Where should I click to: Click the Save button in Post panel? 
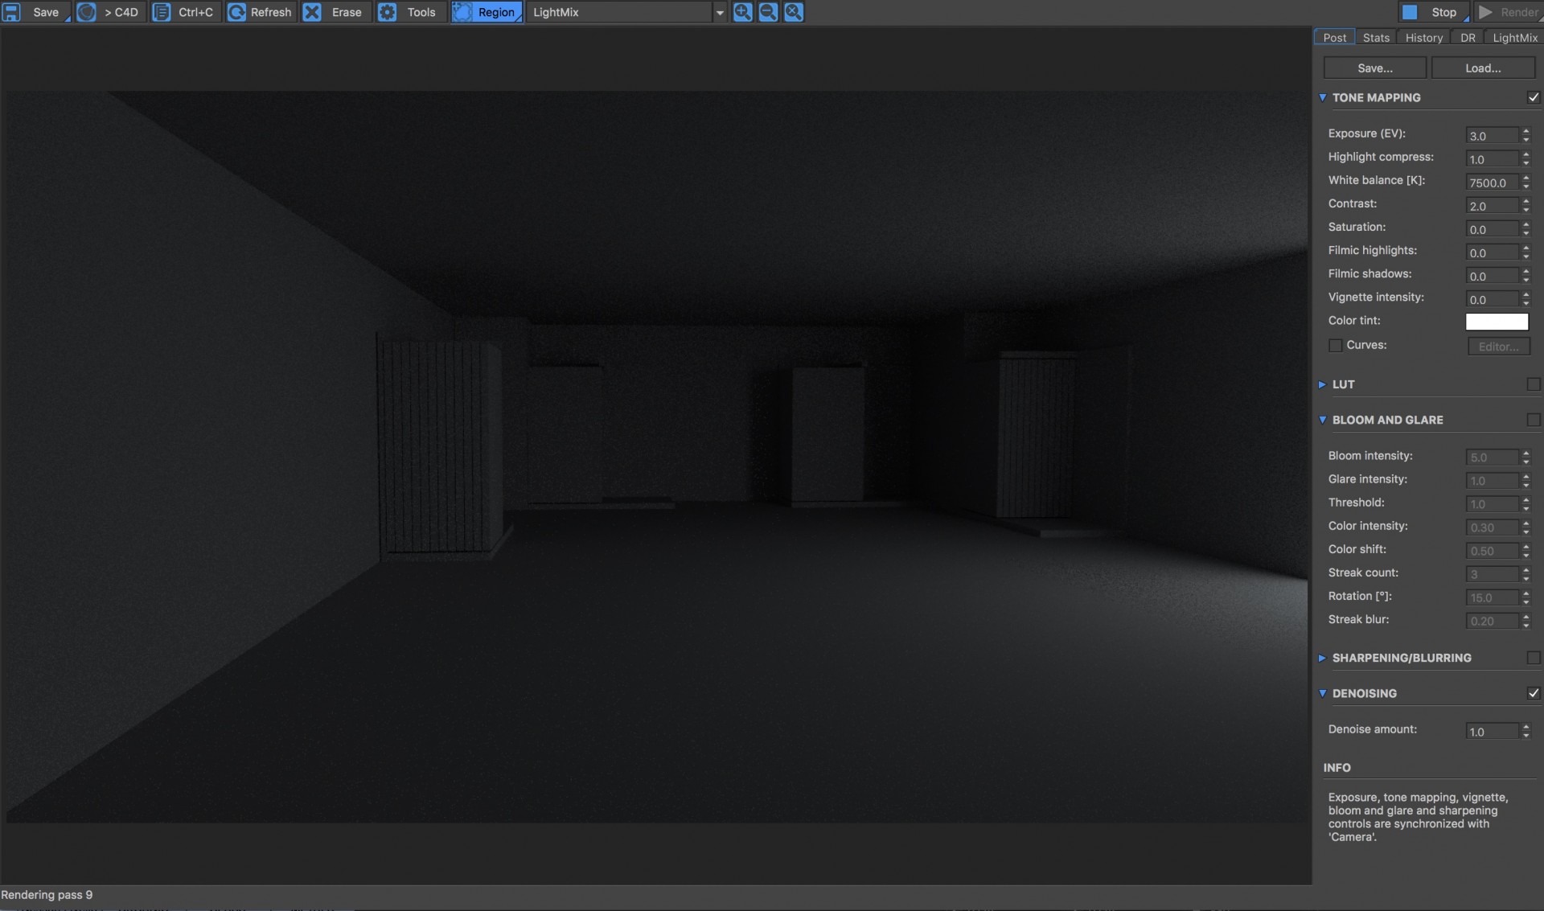(1374, 68)
